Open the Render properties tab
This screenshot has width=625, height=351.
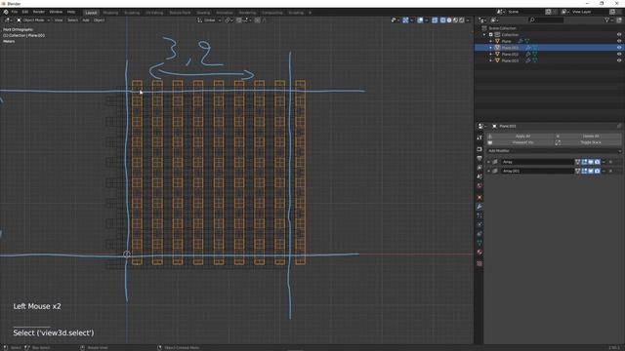(x=479, y=149)
